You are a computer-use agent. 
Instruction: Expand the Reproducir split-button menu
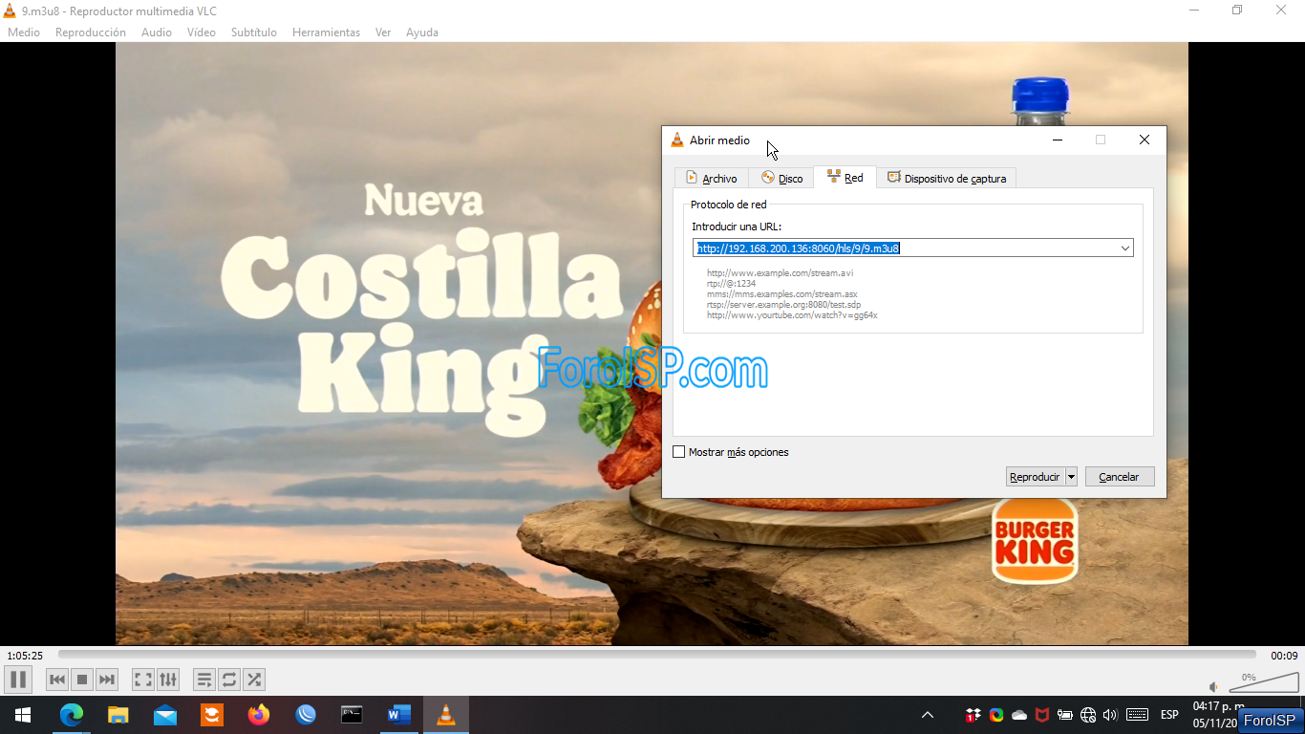(1070, 476)
